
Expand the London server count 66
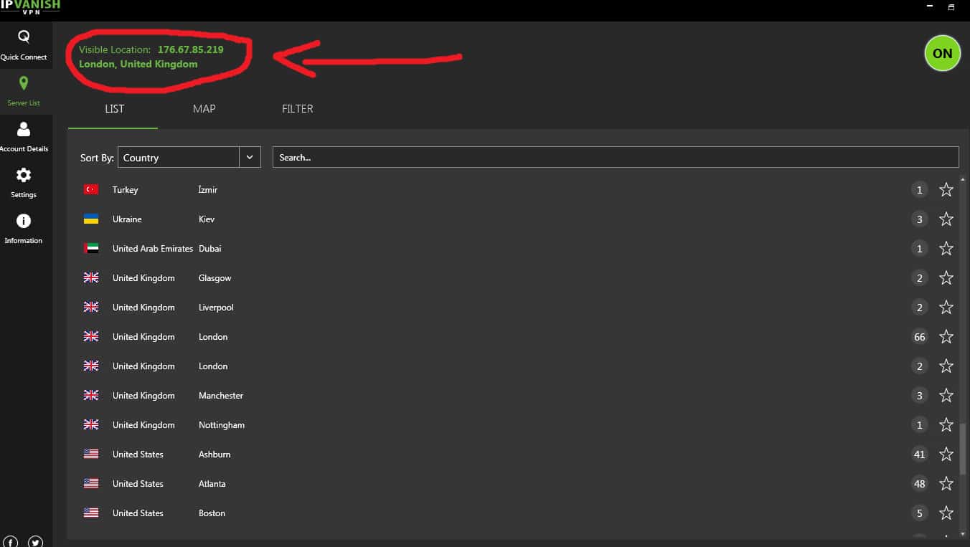(919, 337)
